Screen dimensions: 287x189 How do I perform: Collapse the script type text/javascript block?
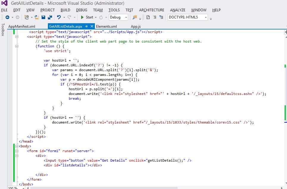click(x=17, y=37)
